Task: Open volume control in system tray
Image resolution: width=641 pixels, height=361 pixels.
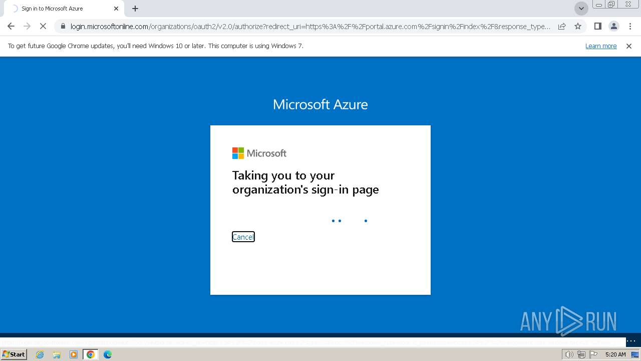Action: click(569, 354)
